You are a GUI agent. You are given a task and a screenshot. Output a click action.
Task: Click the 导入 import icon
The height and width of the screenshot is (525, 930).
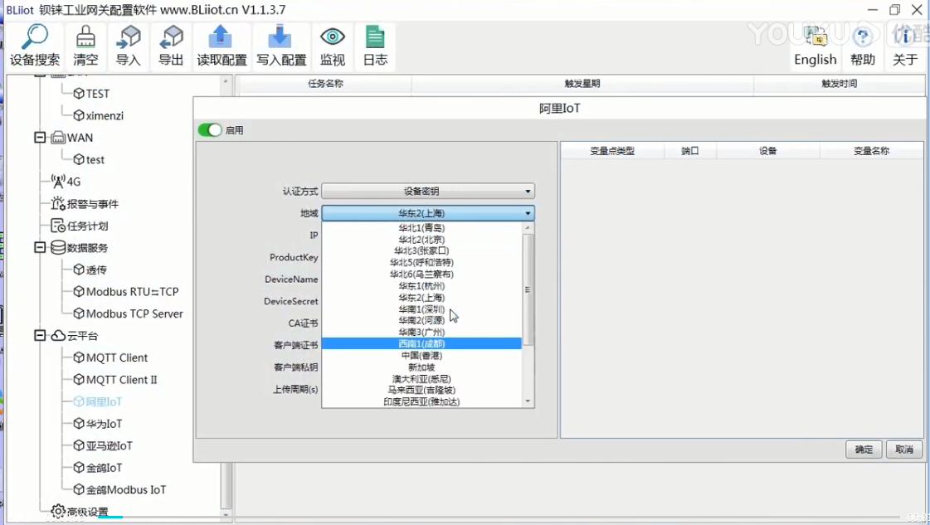[x=129, y=38]
